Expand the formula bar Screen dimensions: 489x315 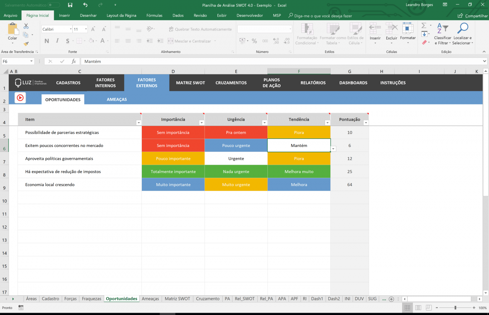484,61
